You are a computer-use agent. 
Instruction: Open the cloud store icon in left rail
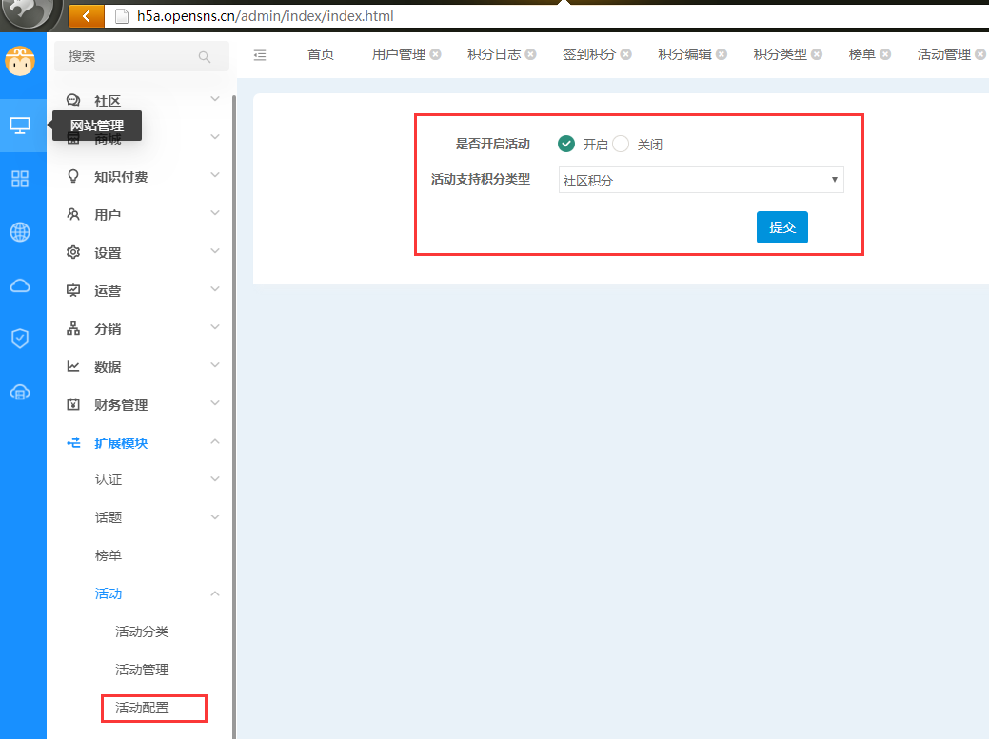[20, 393]
